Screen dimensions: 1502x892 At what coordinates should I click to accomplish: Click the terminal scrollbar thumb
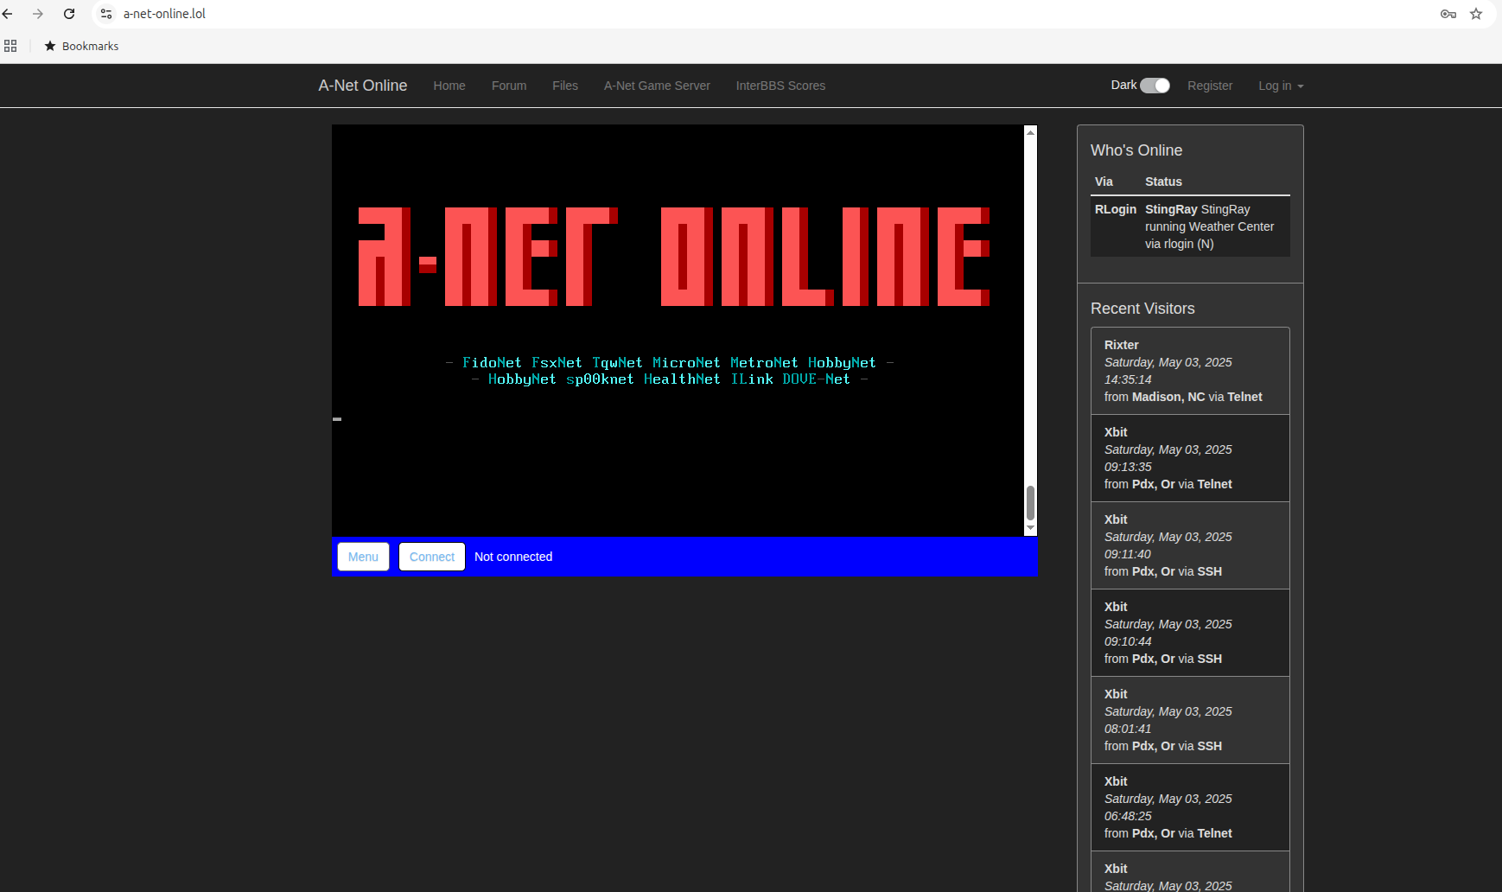coord(1030,503)
